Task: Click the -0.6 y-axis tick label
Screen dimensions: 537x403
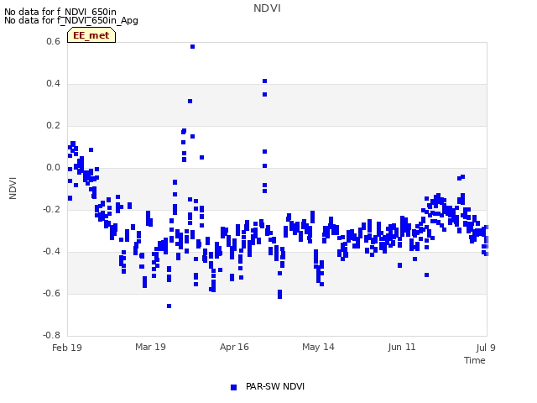Action: (x=51, y=293)
